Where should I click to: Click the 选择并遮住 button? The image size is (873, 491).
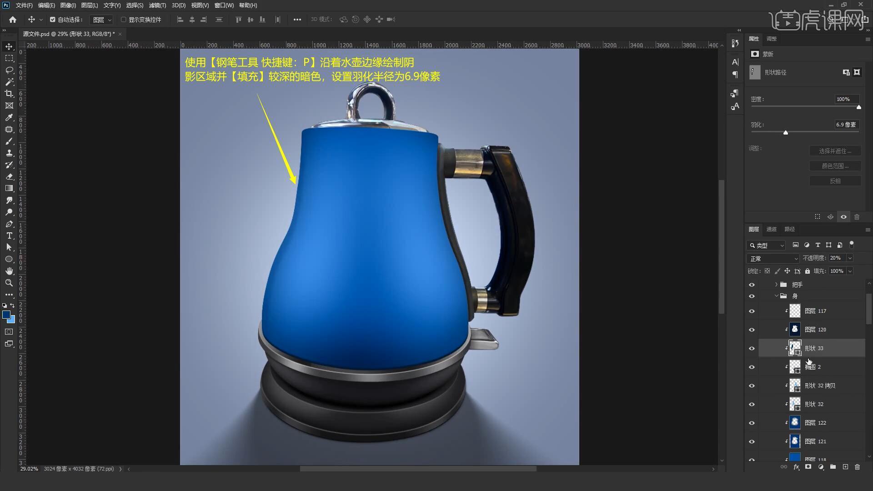835,151
